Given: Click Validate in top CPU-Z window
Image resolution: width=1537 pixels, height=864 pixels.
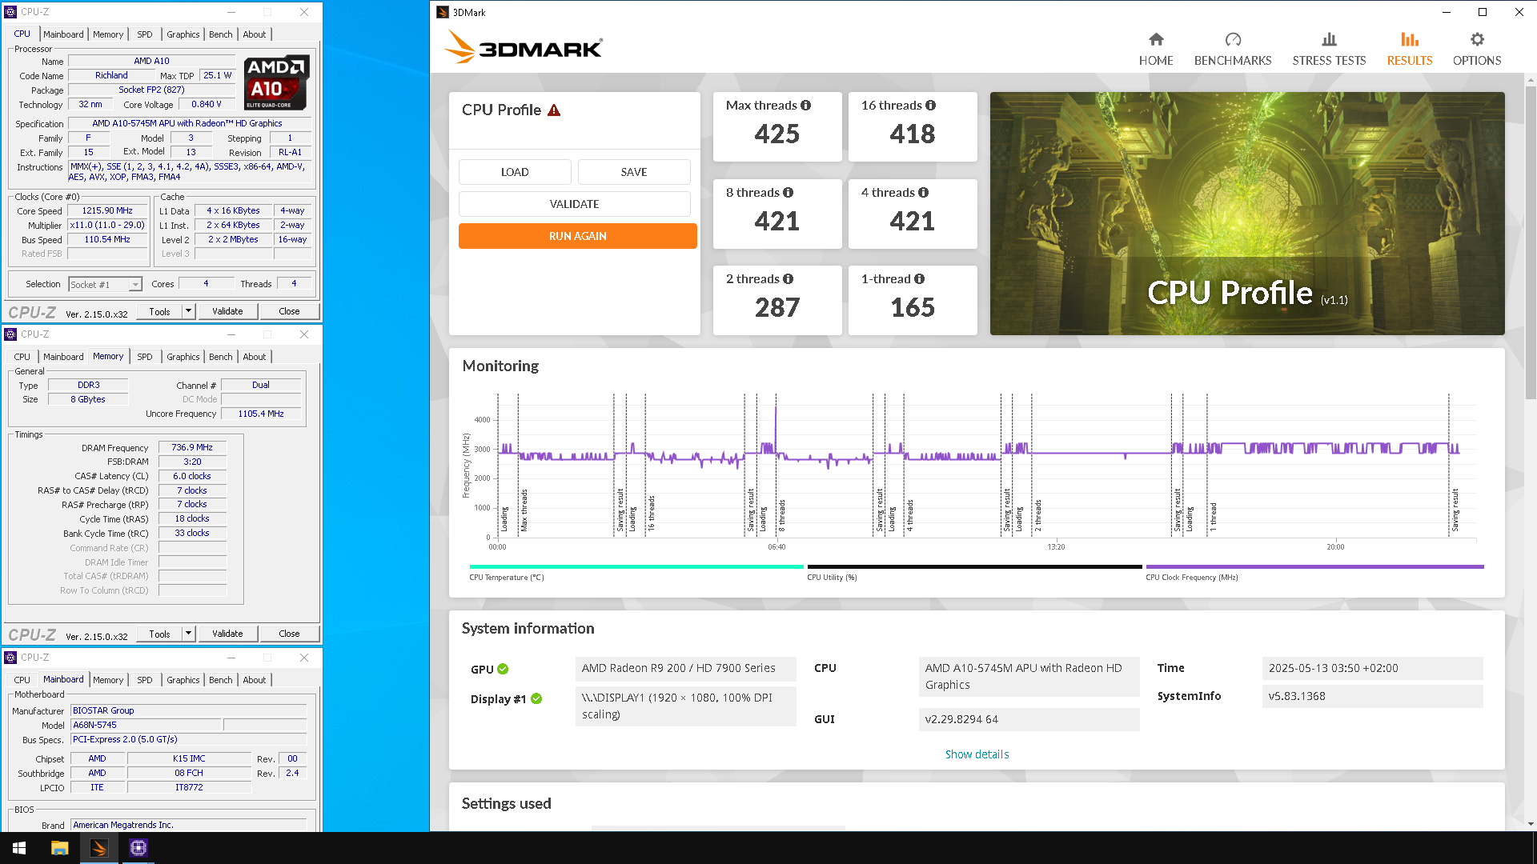Looking at the screenshot, I should 227,311.
